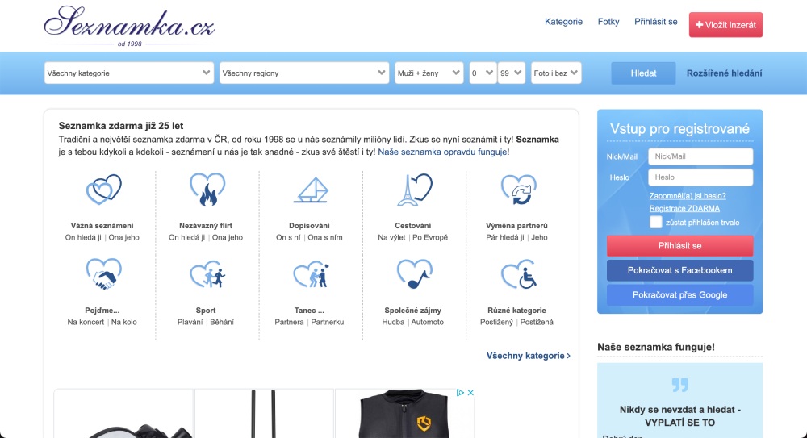Open the Všechny kategorie link with arrow

pos(529,356)
